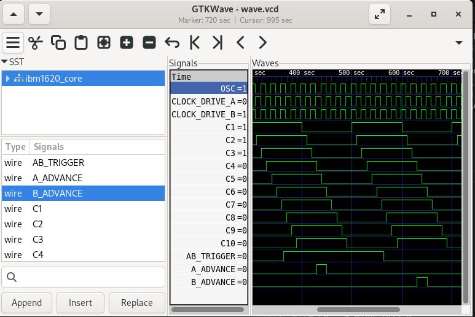475x317 pixels.
Task: Select the CLOCK_DRIVE_B=1 trace
Action: [209, 114]
